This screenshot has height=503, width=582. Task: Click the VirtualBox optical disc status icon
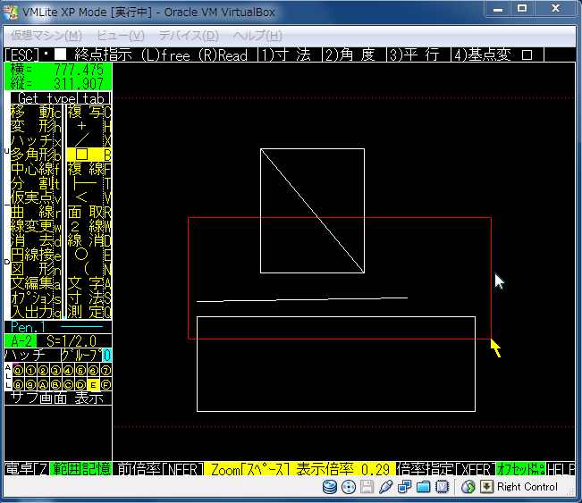coord(349,487)
